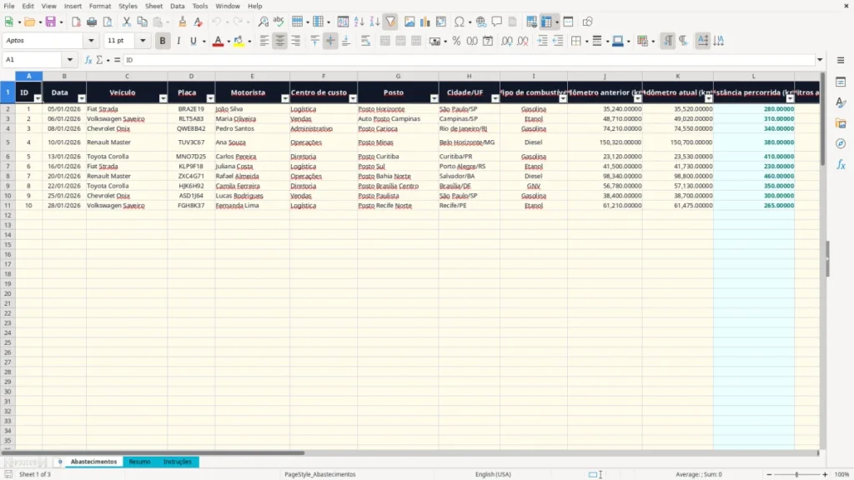
Task: Click the formula input line
Action: coord(470,60)
